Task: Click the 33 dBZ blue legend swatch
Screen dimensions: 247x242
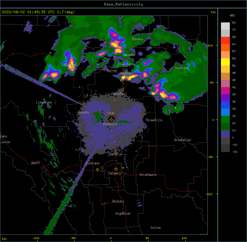Action: tap(225, 105)
